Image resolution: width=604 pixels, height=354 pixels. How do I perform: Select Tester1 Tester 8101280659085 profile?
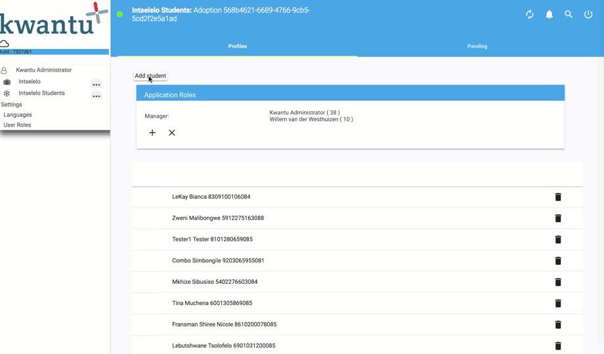(x=212, y=239)
